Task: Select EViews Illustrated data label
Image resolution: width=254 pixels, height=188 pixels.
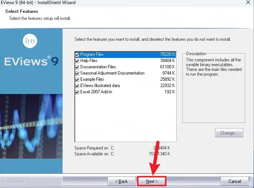Action: (x=100, y=86)
